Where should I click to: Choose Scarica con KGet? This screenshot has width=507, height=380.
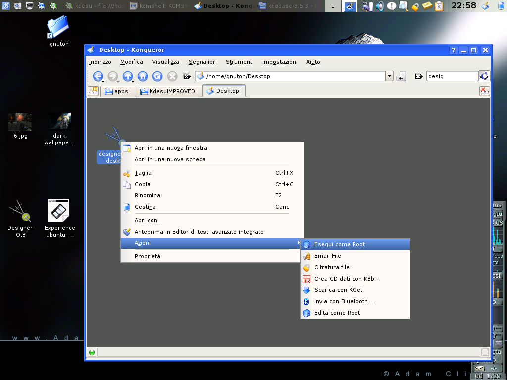pyautogui.click(x=355, y=290)
